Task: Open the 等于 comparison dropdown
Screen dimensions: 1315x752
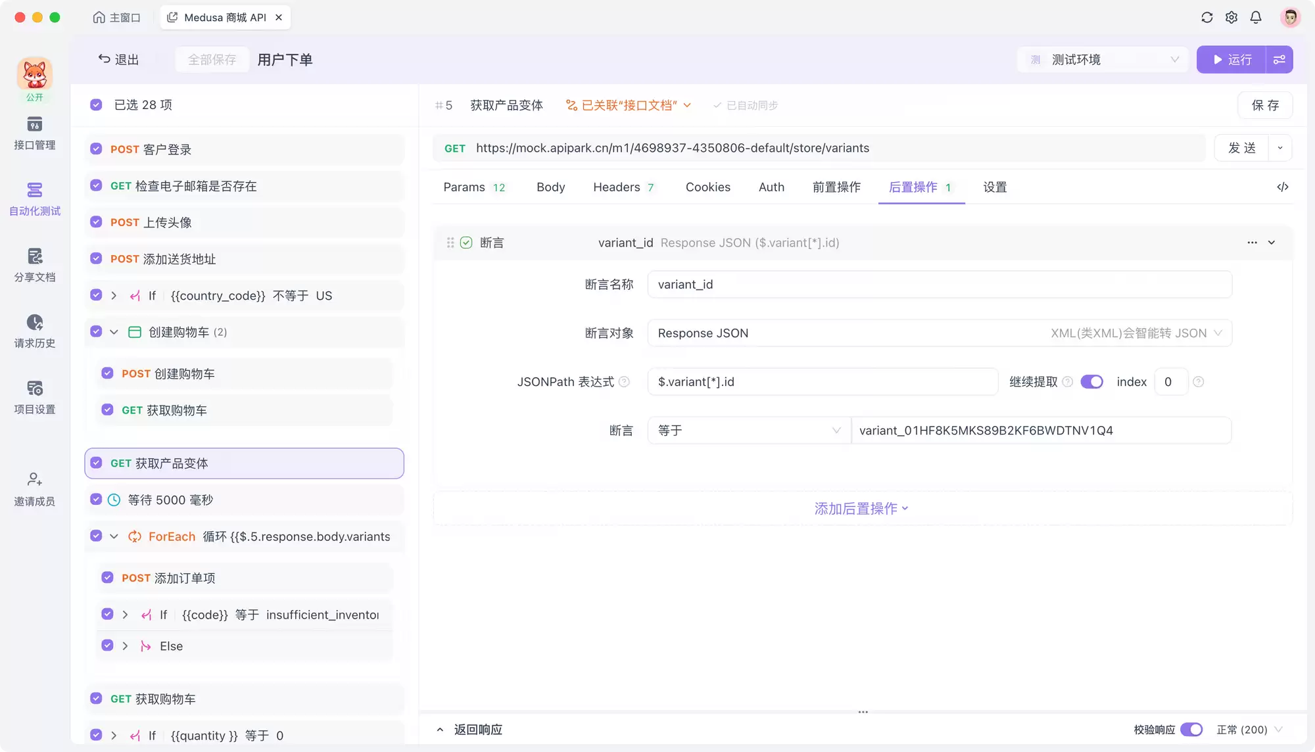Action: pyautogui.click(x=749, y=431)
